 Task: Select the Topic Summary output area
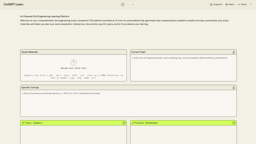(73, 135)
